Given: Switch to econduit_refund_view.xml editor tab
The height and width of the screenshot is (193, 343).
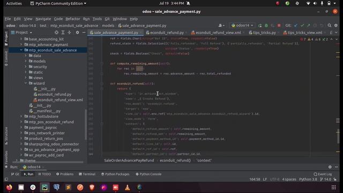Looking at the screenshot, I should point(216,33).
